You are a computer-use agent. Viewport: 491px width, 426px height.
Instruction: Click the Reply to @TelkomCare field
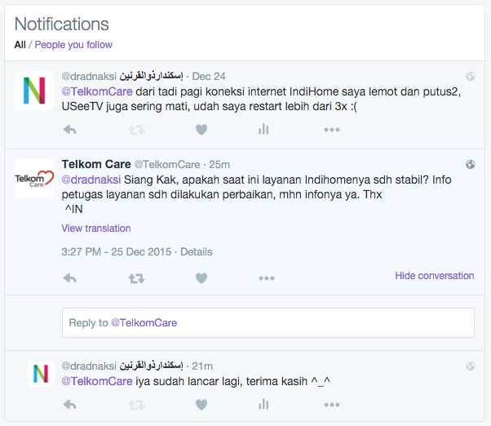pyautogui.click(x=268, y=322)
